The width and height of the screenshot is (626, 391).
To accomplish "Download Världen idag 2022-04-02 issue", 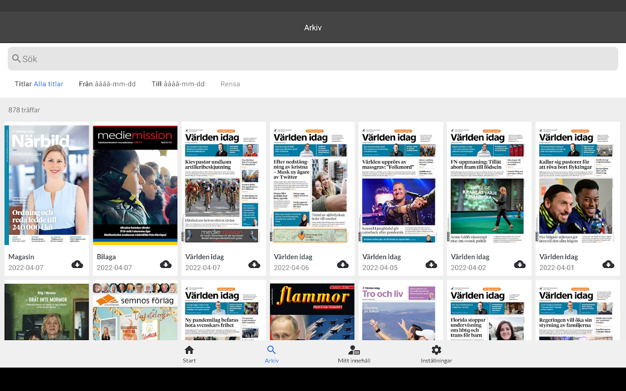I will click(x=520, y=264).
